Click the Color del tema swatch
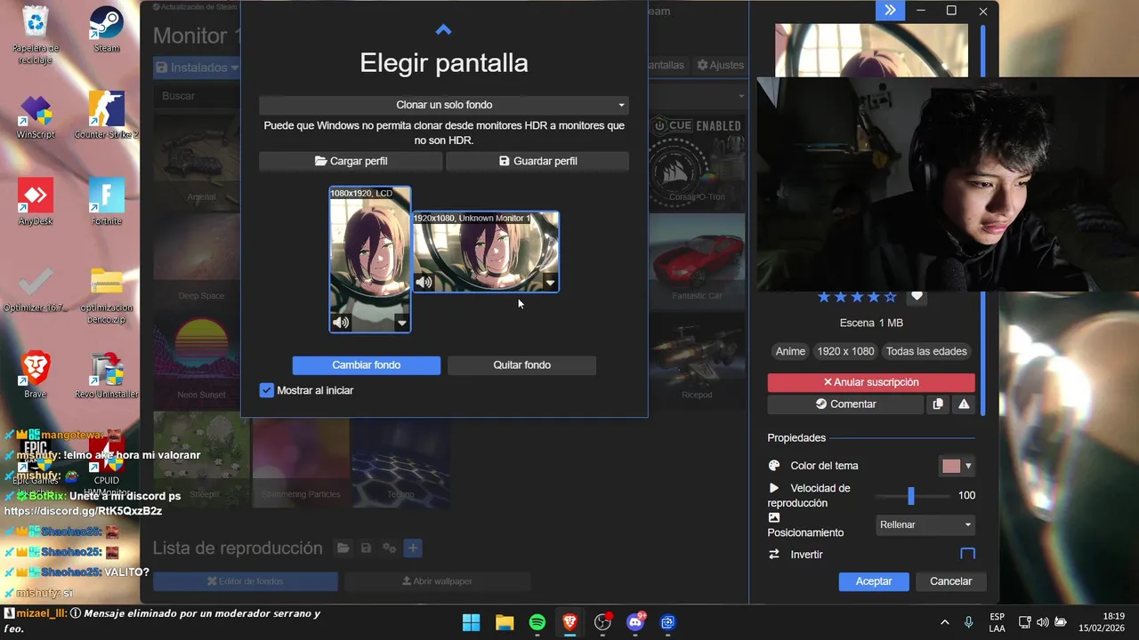Viewport: 1139px width, 640px height. (x=951, y=466)
